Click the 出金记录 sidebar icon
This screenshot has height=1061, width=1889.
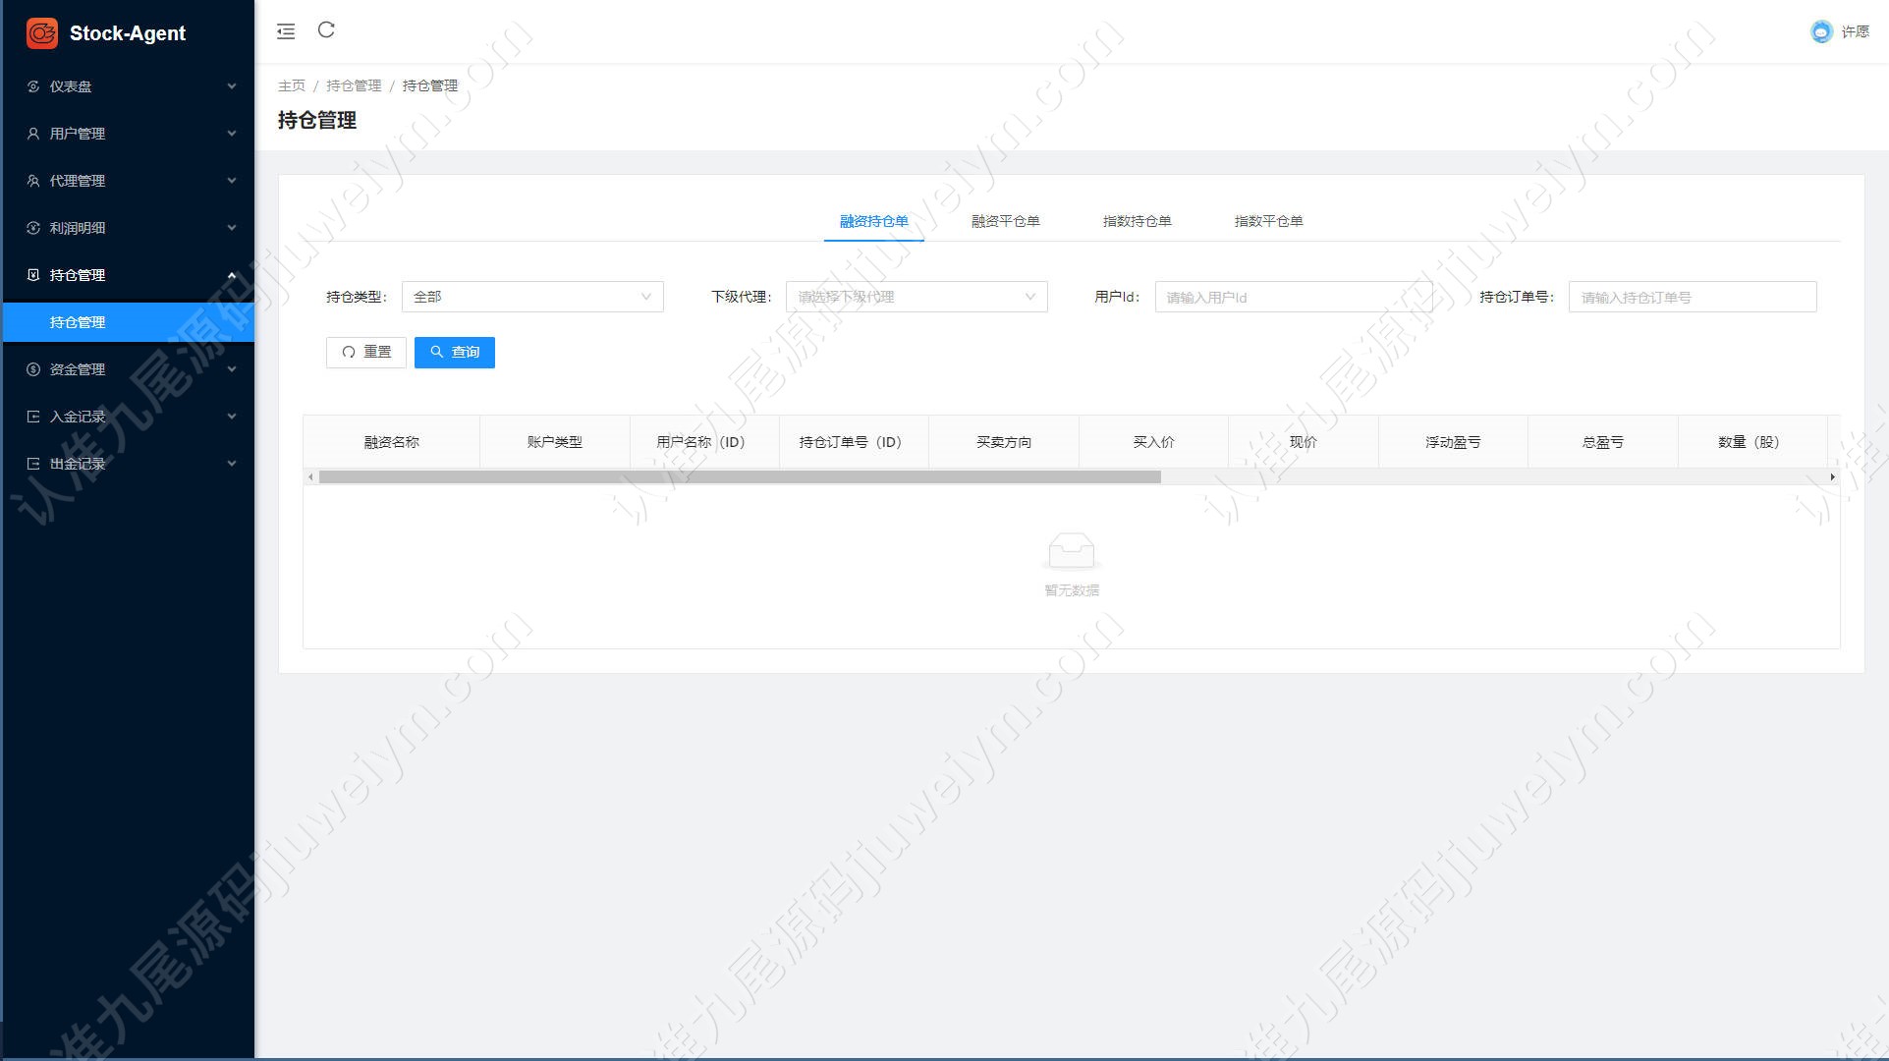[33, 464]
